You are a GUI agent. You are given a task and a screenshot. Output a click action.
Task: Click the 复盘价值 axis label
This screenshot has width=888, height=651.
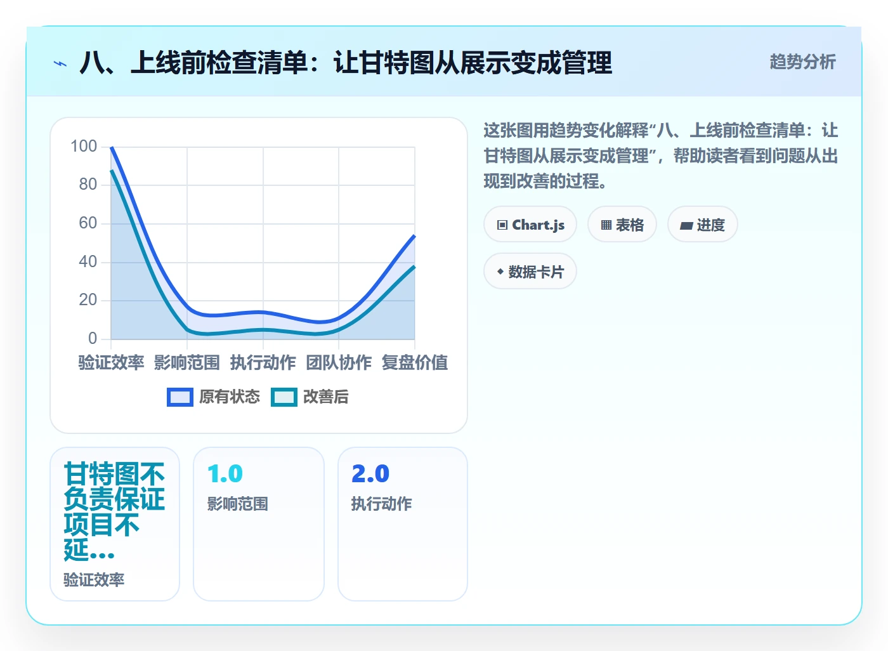coord(415,363)
